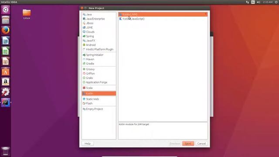Click the Java folder icon

click(84, 14)
